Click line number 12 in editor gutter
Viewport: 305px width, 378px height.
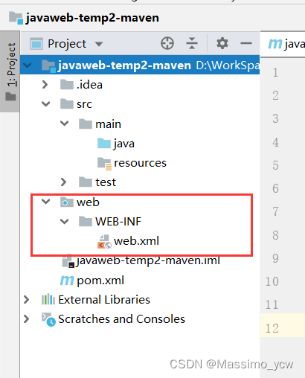tap(272, 328)
